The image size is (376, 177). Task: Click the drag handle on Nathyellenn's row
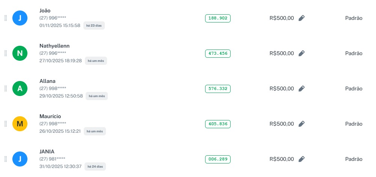6,53
